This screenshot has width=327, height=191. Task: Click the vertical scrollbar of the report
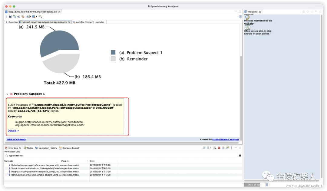[x=241, y=98]
